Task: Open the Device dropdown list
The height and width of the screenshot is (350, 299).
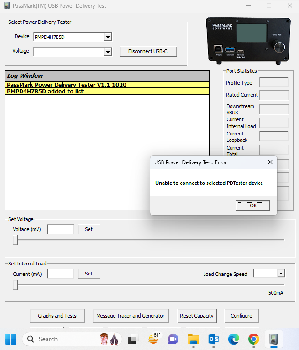Action: 108,37
